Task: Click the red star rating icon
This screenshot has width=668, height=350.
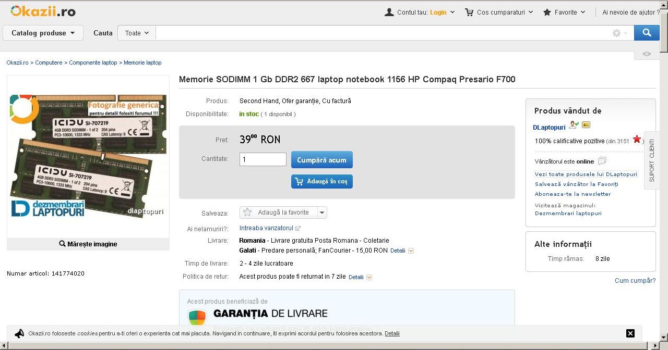Action: pos(637,139)
